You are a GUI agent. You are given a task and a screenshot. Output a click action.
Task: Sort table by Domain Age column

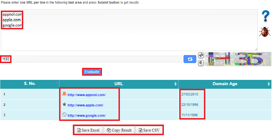coord(225,84)
